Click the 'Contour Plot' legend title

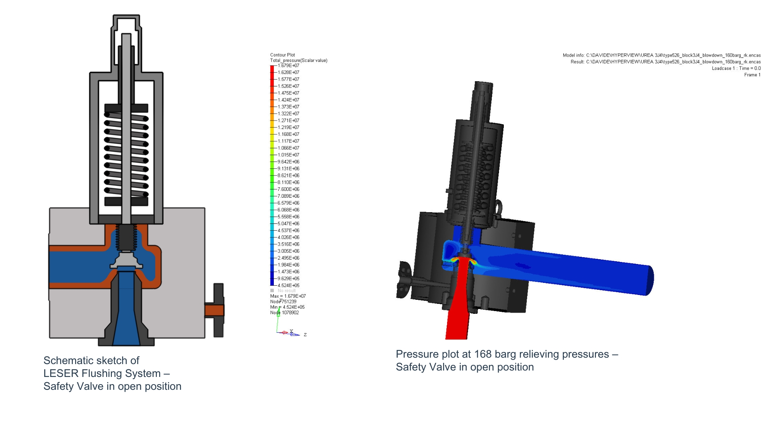[x=282, y=55]
